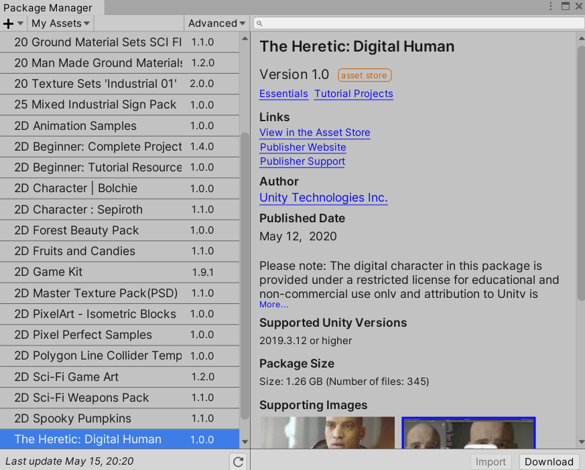The height and width of the screenshot is (470, 585).
Task: Select 20 Ground Material Sets SCI FI
Action: point(119,42)
